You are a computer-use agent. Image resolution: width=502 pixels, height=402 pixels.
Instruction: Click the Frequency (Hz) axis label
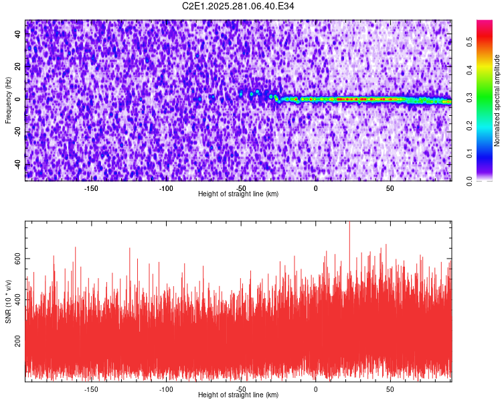click(8, 99)
